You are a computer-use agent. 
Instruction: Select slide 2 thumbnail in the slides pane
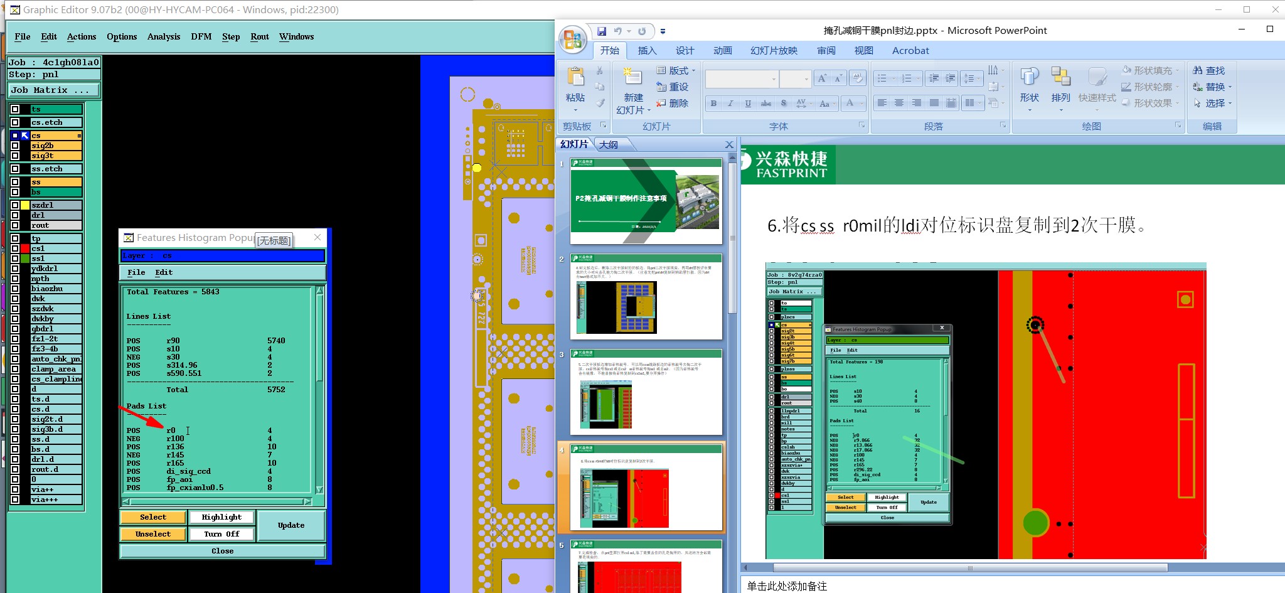click(646, 296)
